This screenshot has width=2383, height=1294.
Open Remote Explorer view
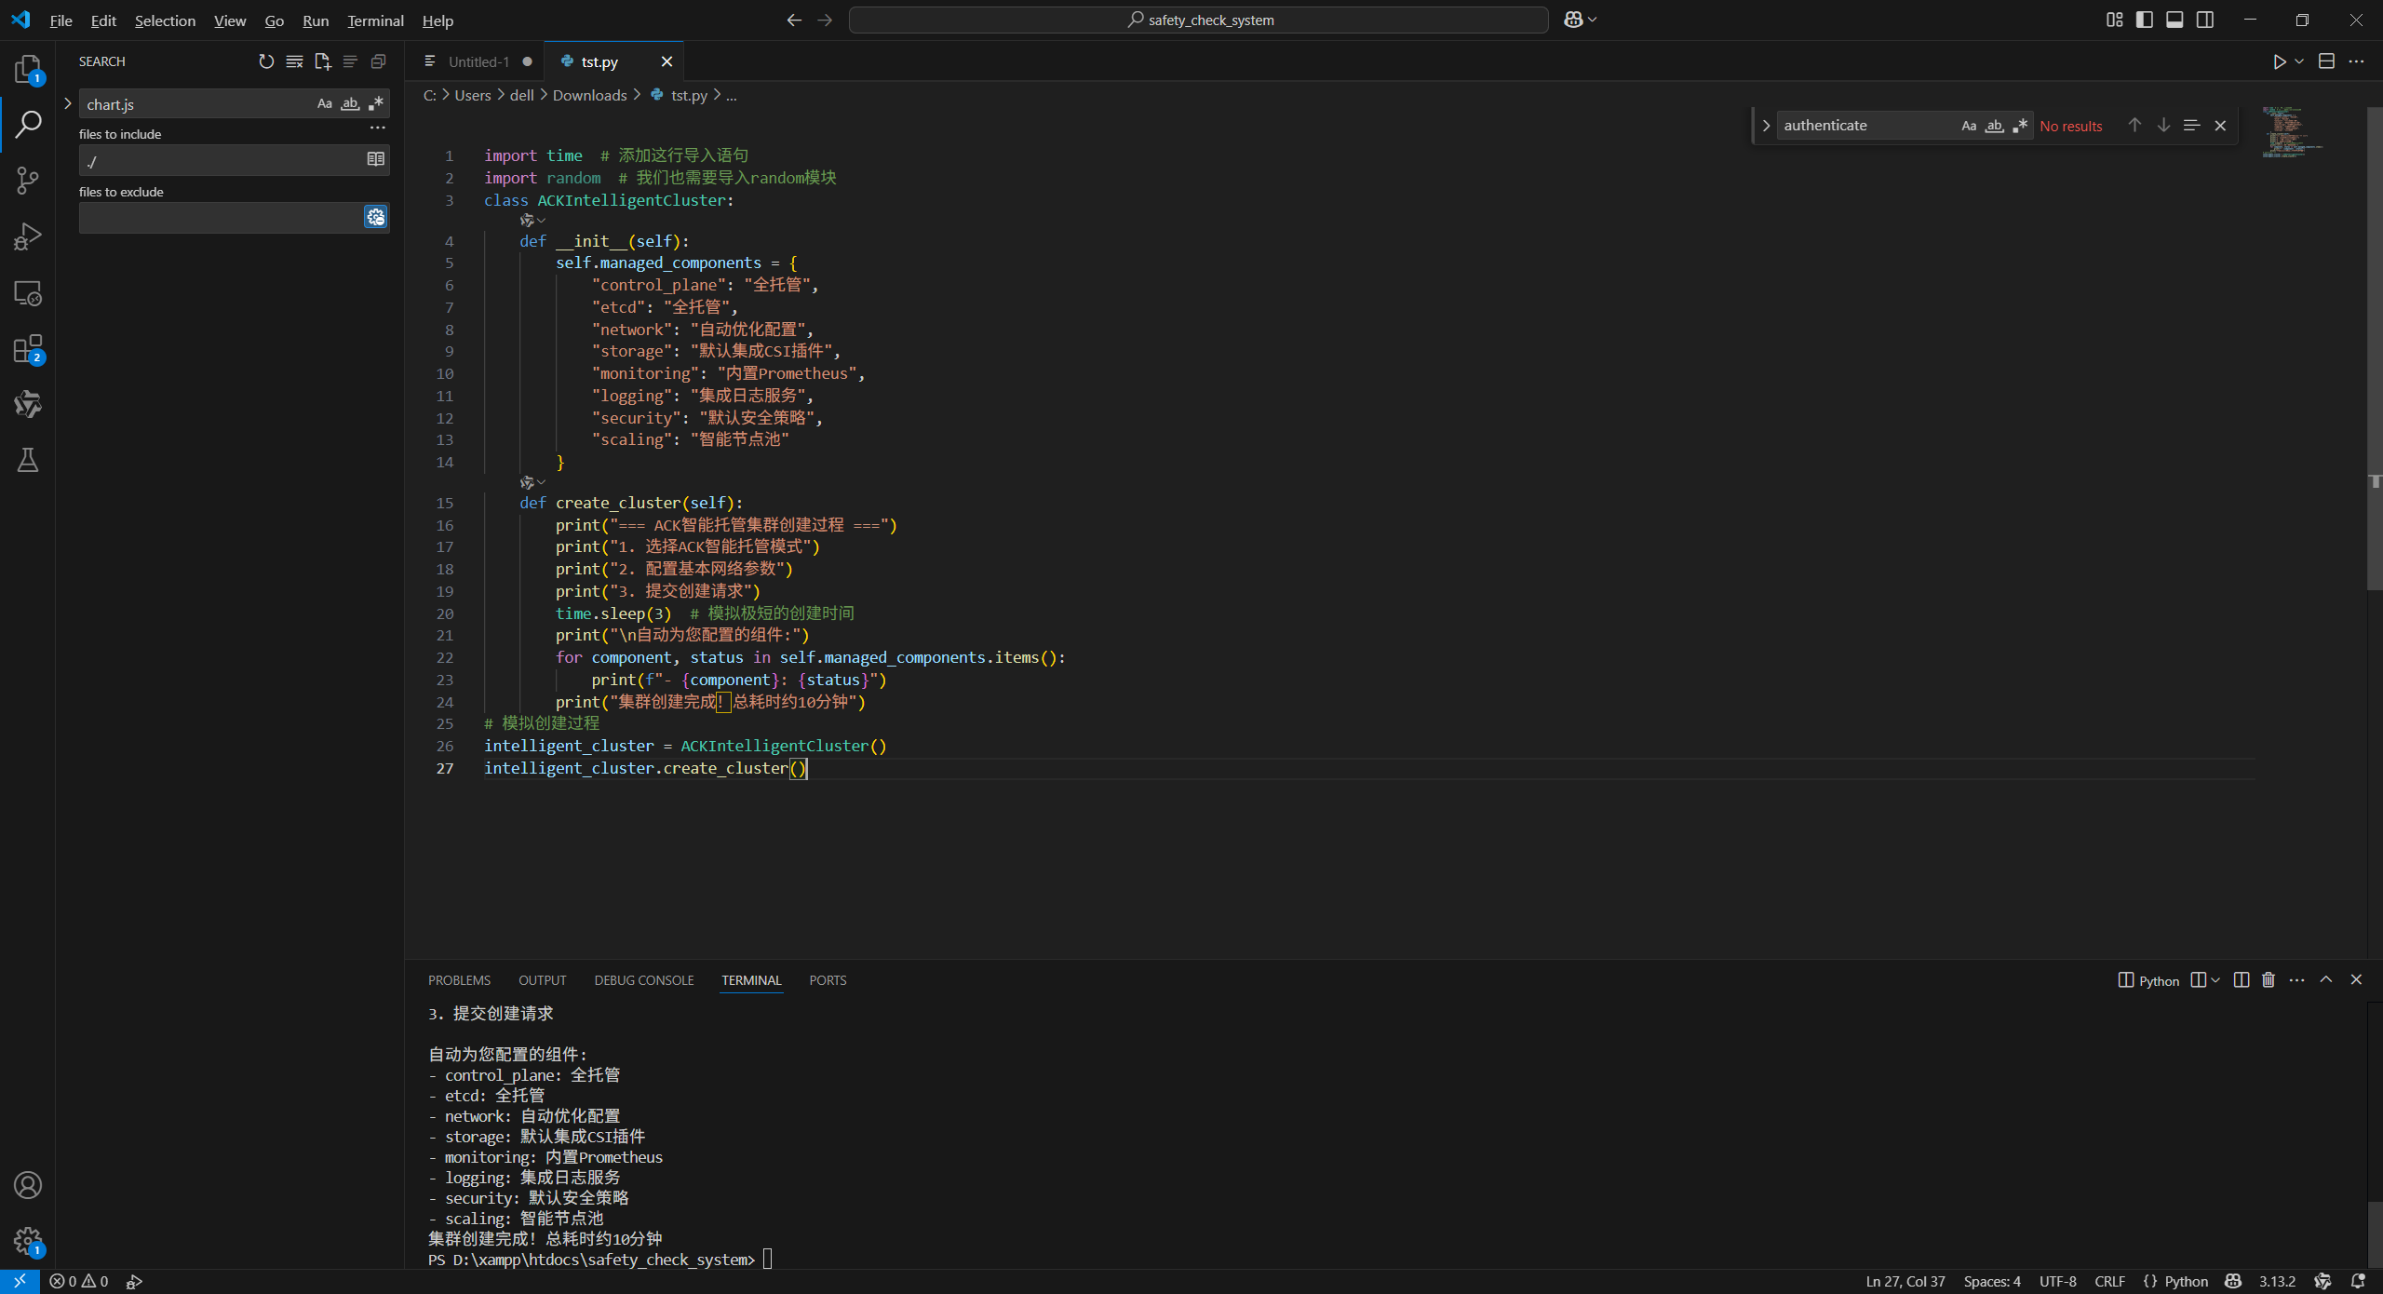pos(28,293)
